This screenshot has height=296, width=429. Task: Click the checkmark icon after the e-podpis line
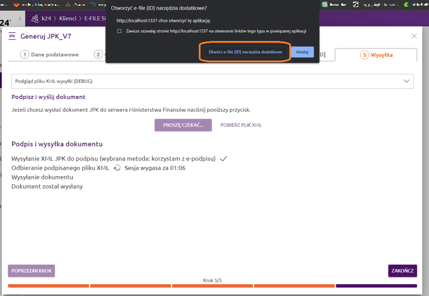click(x=223, y=159)
